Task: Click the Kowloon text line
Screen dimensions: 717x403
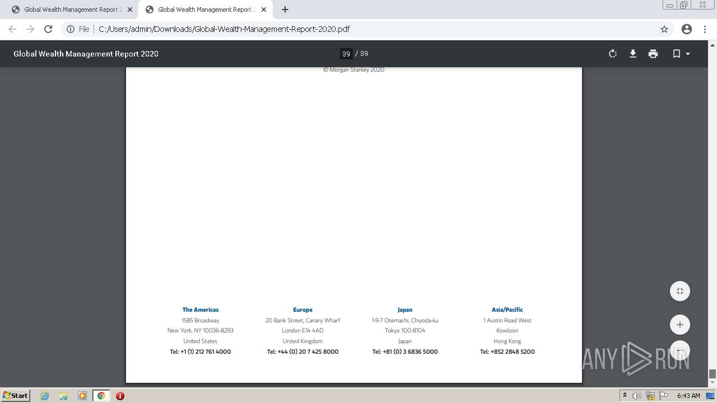Action: point(508,330)
